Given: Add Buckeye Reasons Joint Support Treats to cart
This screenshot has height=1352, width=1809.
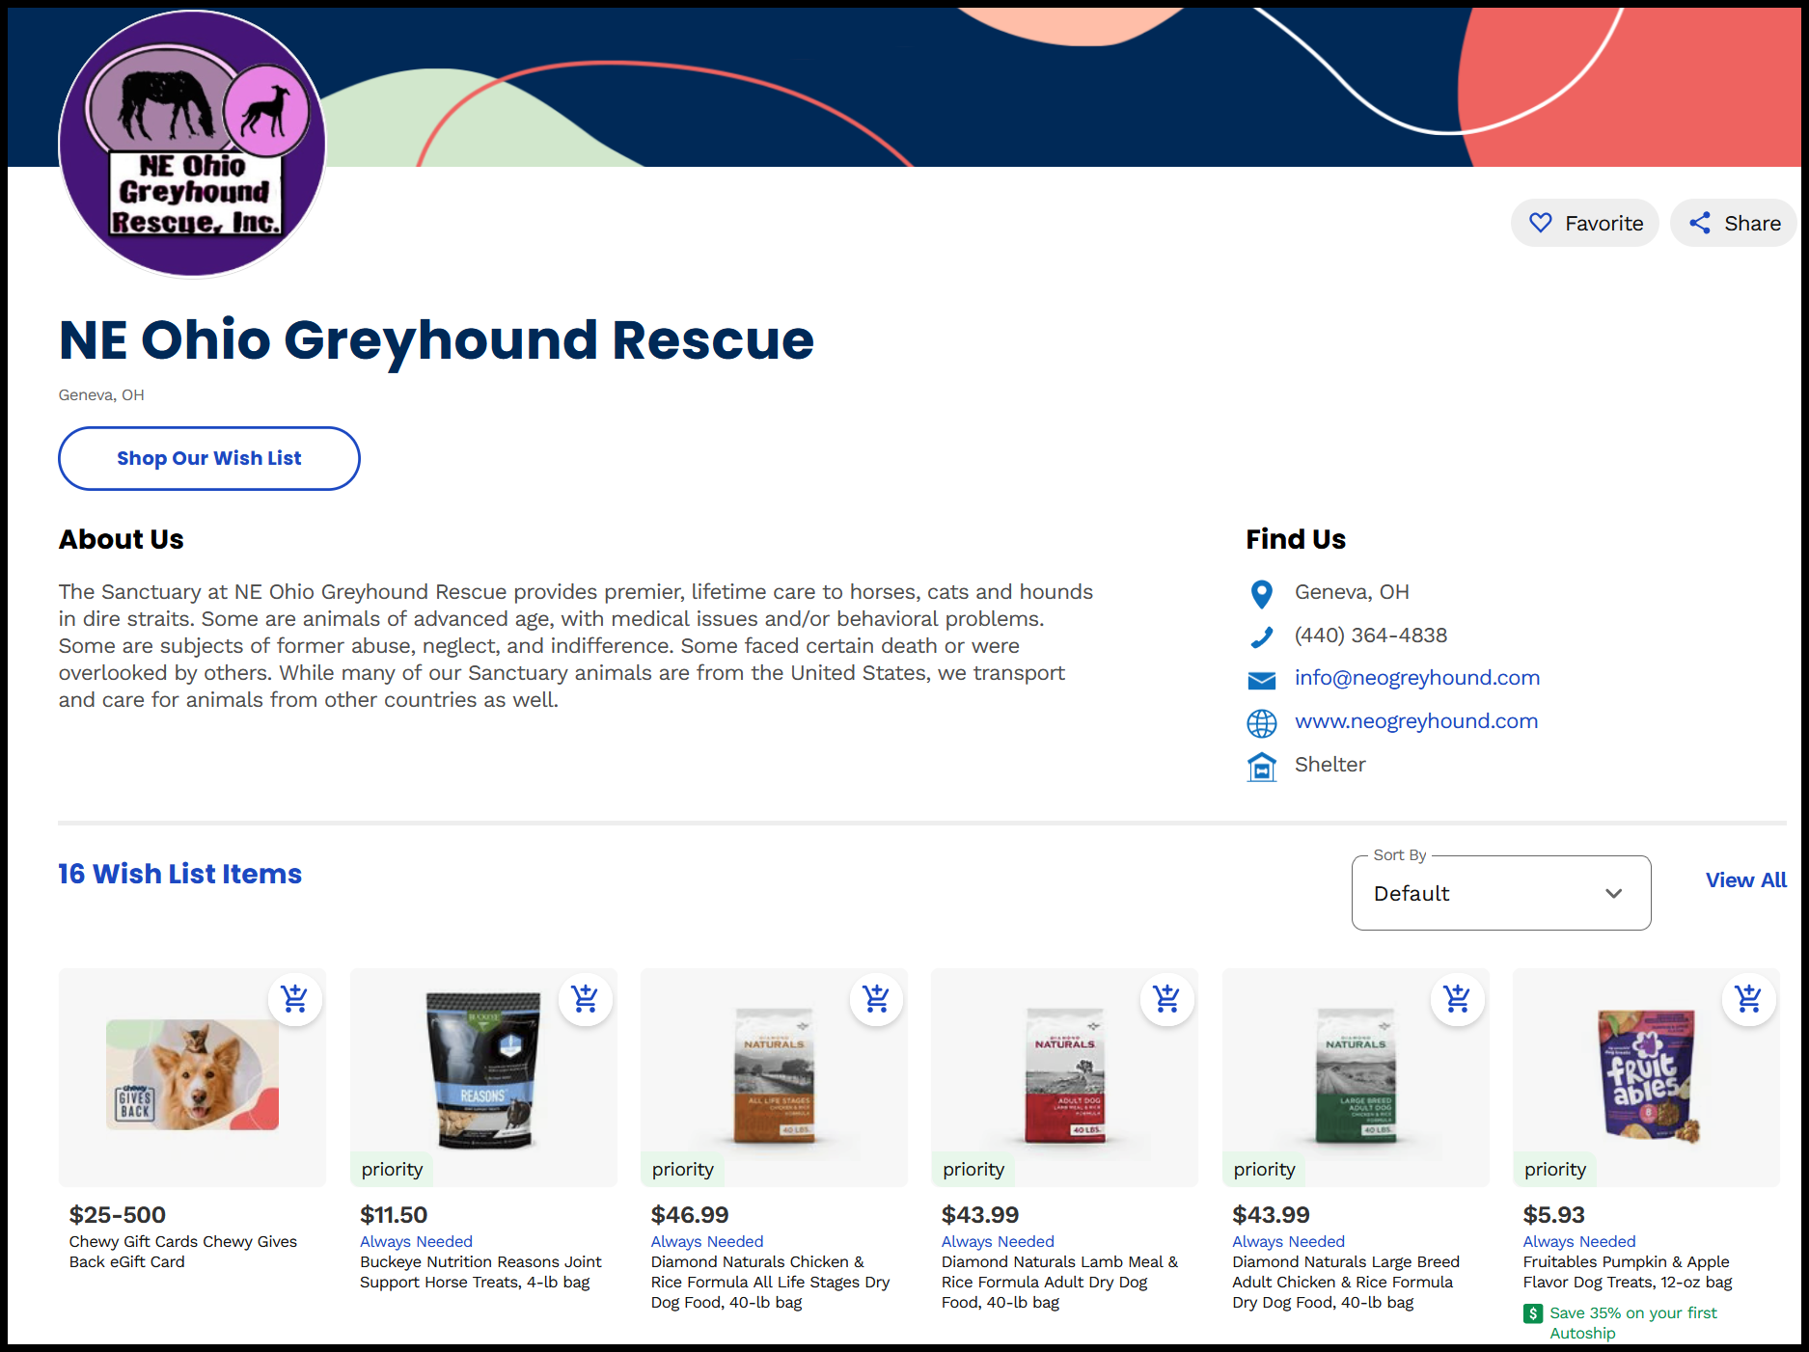Looking at the screenshot, I should click(585, 998).
